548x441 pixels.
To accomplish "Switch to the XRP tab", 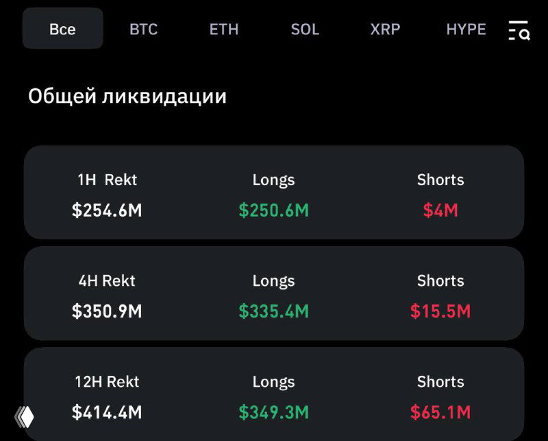I will pos(386,29).
